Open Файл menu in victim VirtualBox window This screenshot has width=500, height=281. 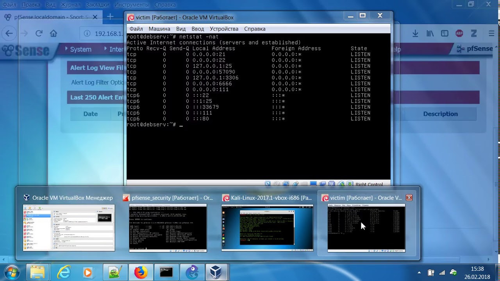pos(136,29)
